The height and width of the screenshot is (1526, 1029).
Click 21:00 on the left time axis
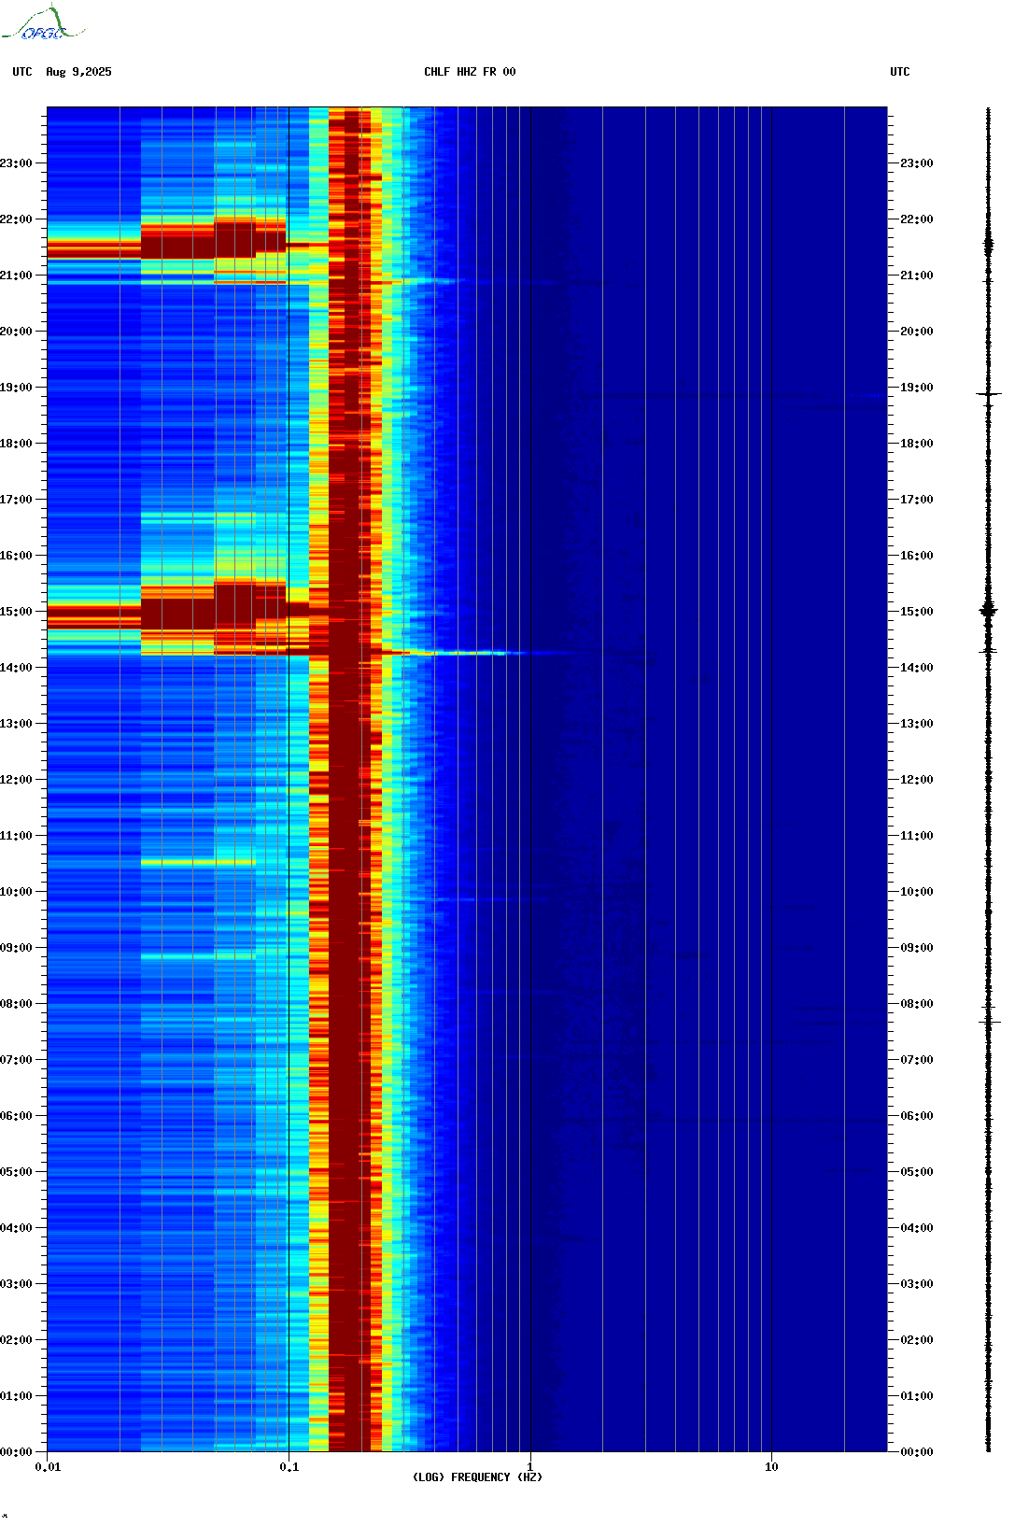click(x=16, y=276)
